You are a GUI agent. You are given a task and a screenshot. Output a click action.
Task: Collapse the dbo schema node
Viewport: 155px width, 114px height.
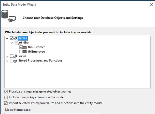(x=12, y=43)
